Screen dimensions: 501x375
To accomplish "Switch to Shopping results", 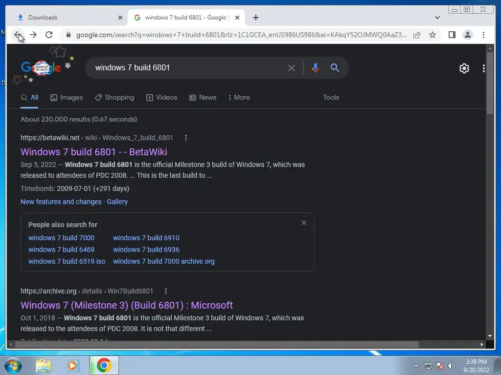I will click(x=114, y=98).
